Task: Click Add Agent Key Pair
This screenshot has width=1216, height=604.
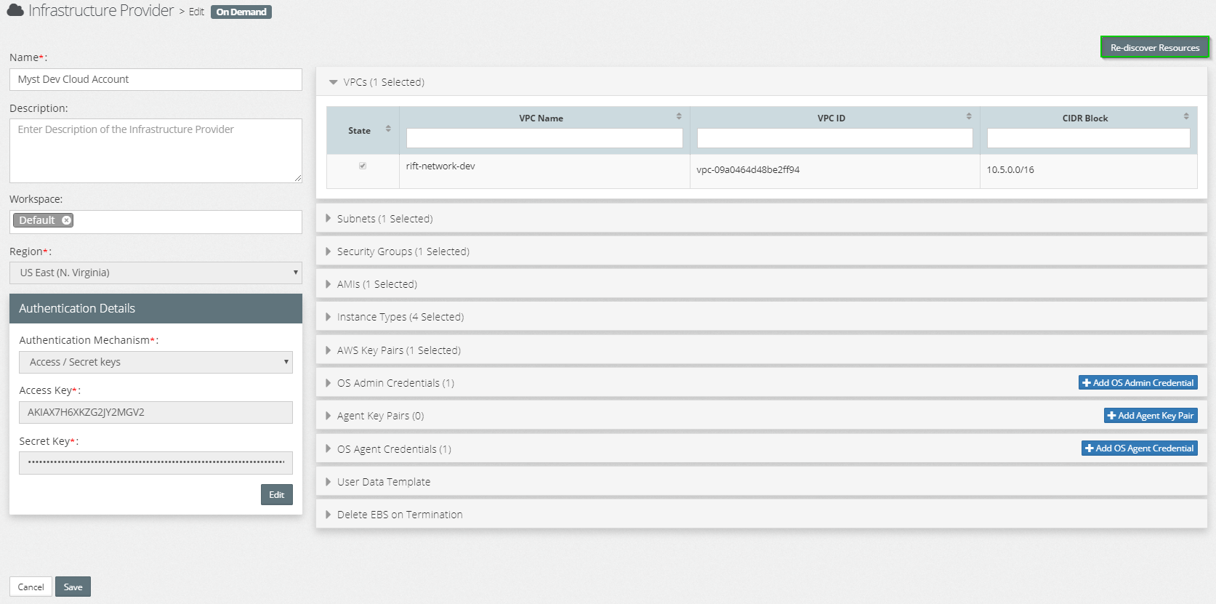Action: pyautogui.click(x=1150, y=416)
